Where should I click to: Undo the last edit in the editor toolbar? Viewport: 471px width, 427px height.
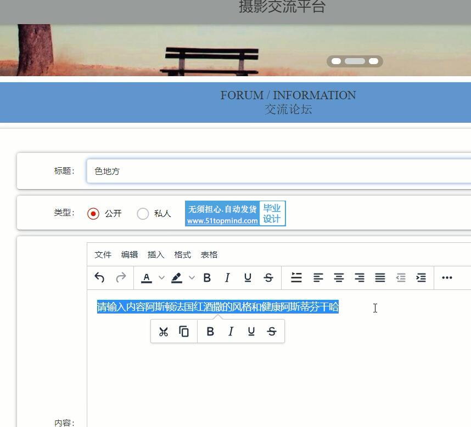pos(99,278)
